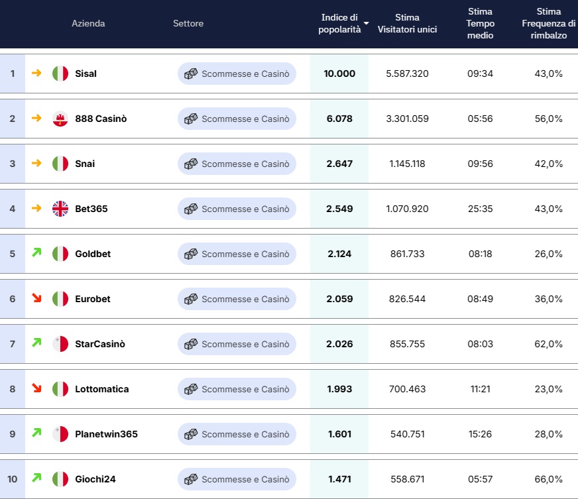Sort by Stima Tempo medio header
Image resolution: width=578 pixels, height=499 pixels.
pyautogui.click(x=480, y=23)
